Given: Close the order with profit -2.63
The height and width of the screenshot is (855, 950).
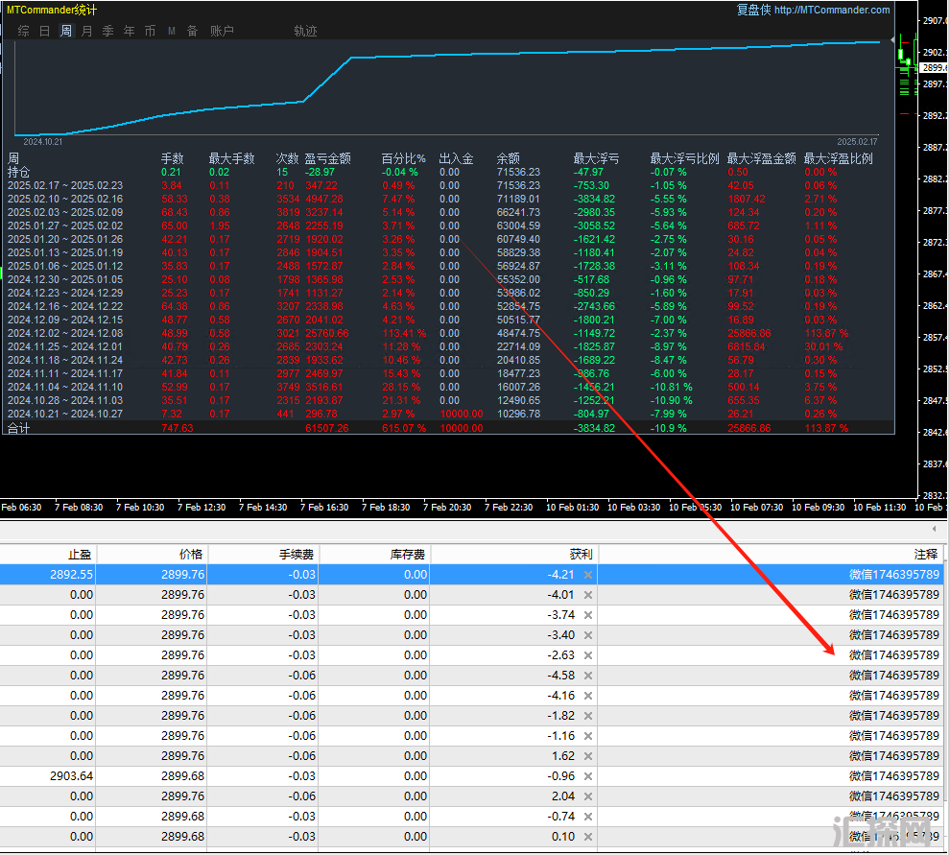Looking at the screenshot, I should 587,655.
